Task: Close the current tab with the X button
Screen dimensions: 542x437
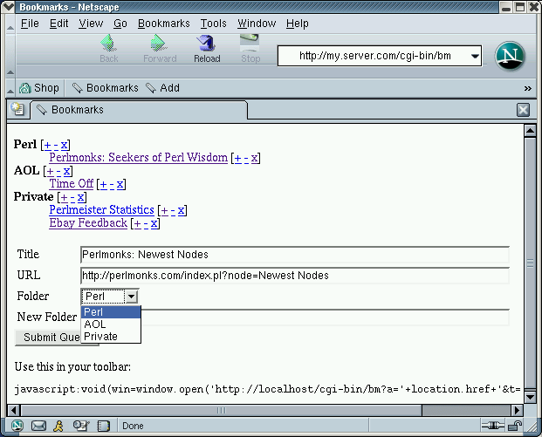Action: pyautogui.click(x=524, y=110)
